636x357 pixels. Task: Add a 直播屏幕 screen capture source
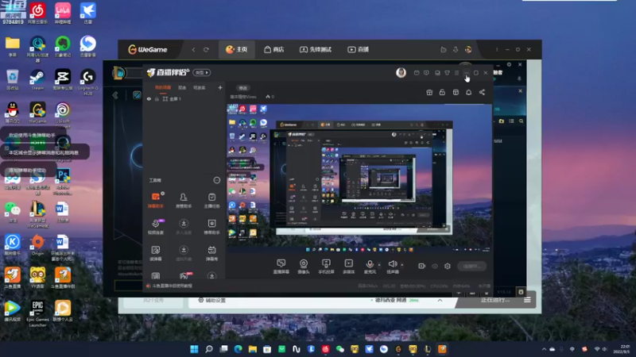pyautogui.click(x=281, y=267)
